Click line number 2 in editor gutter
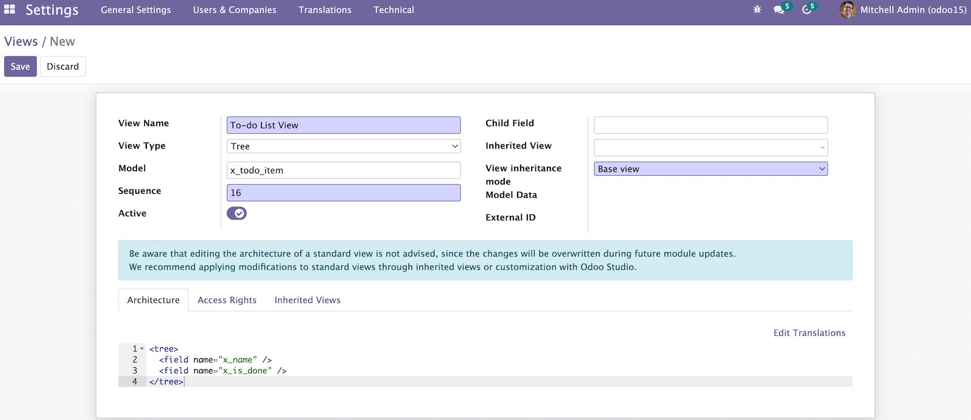The image size is (971, 420). (x=135, y=359)
